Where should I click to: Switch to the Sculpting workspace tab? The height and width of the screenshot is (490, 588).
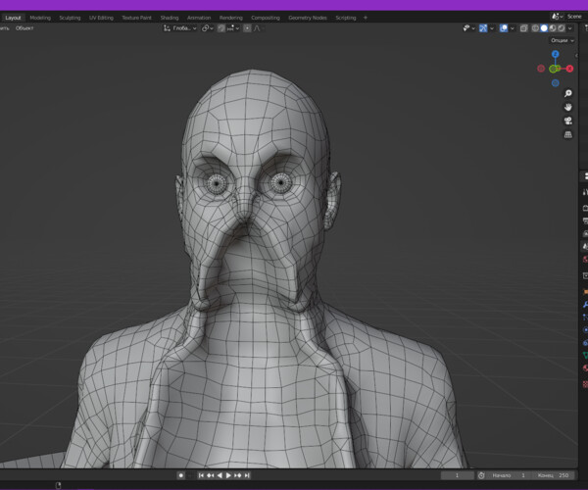(x=70, y=18)
